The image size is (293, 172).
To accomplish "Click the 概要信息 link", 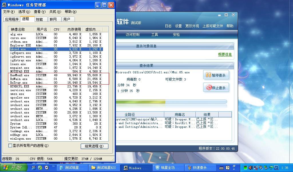I will tap(225, 54).
